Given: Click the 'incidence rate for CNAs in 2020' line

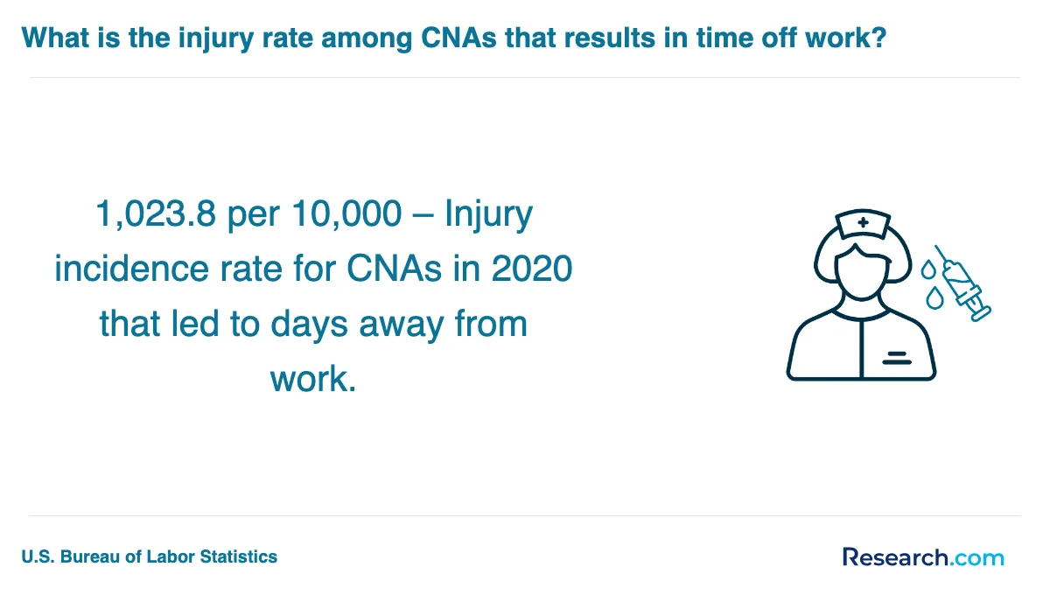Looking at the screenshot, I should pos(313,269).
